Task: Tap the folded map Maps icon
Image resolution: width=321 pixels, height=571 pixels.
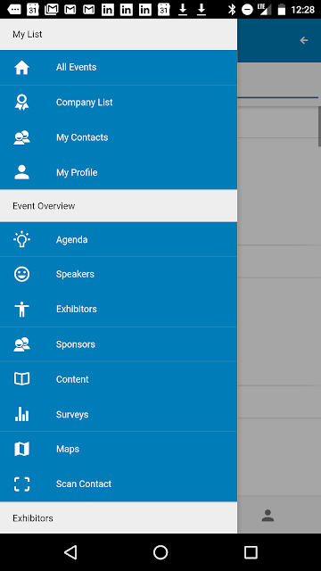Action: click(21, 449)
